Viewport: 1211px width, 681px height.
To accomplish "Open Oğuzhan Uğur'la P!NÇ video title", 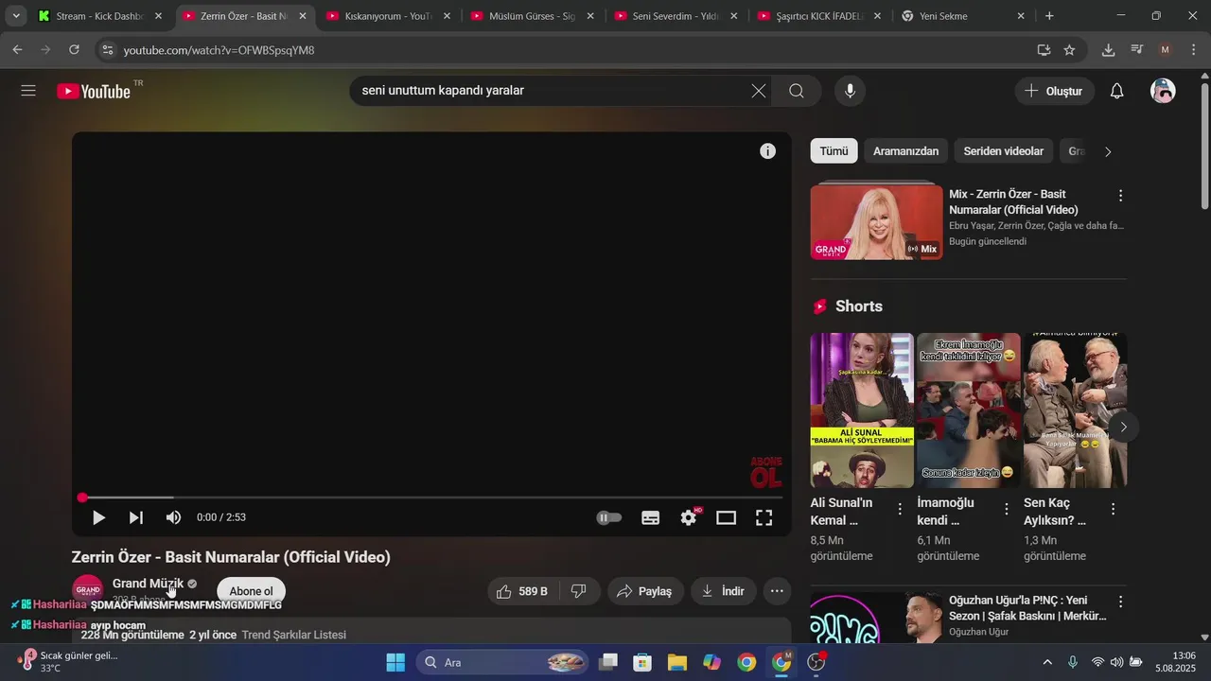I will tap(1027, 608).
